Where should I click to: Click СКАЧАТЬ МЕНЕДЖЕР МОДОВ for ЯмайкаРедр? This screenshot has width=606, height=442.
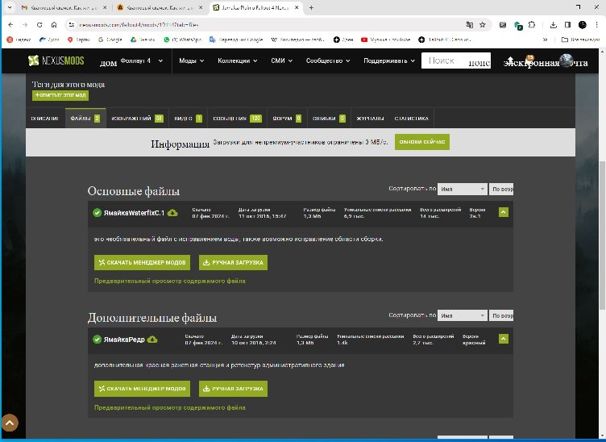(142, 389)
